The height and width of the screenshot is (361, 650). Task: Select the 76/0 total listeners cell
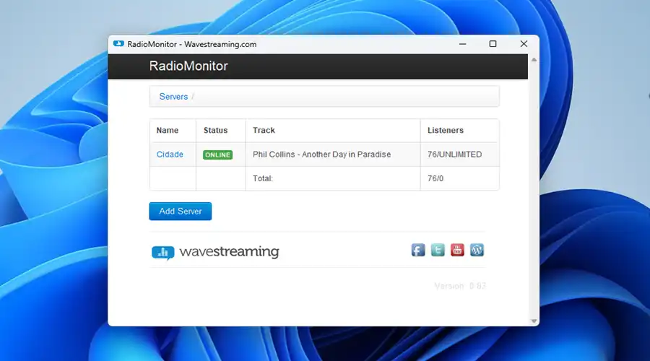pos(460,178)
